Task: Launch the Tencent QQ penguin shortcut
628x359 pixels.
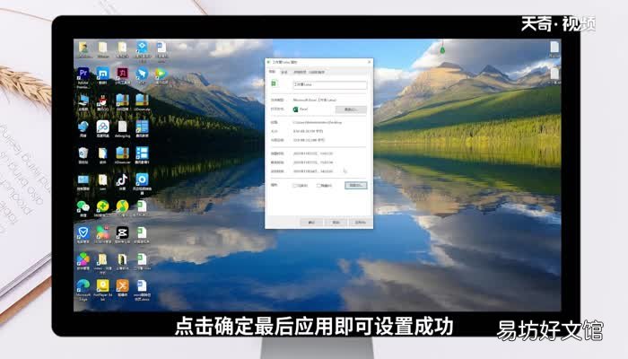Action: 103,102
